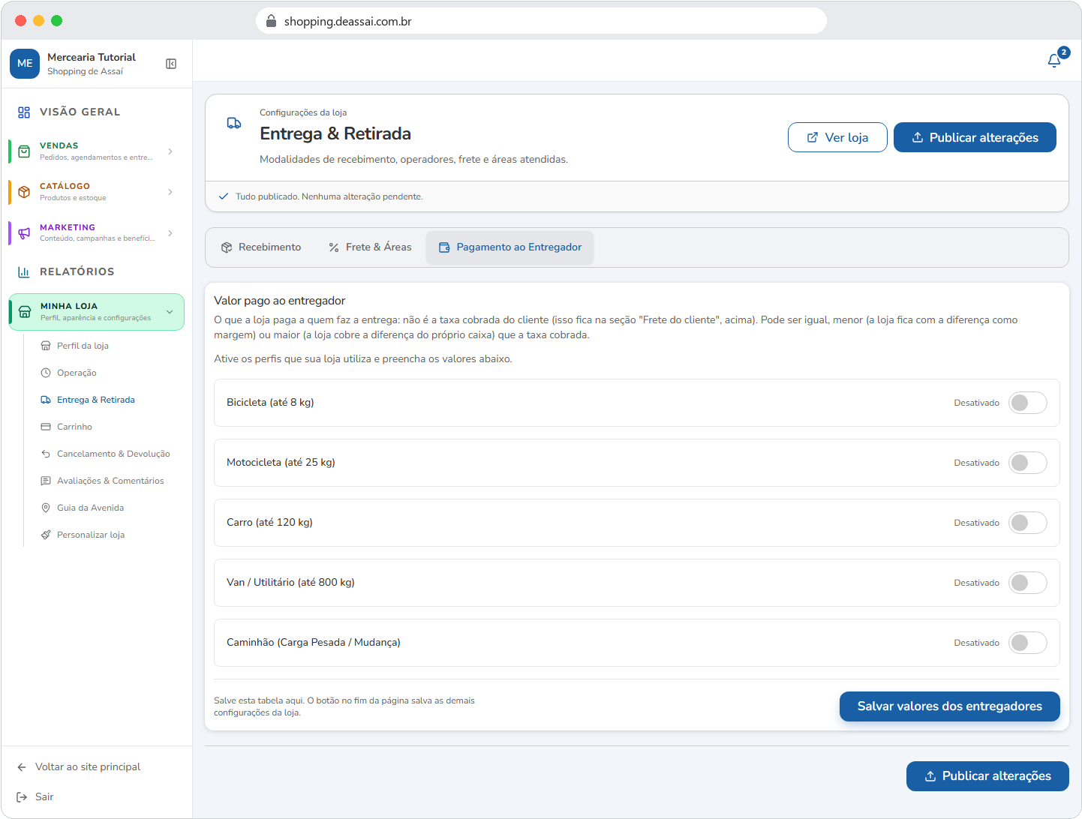The height and width of the screenshot is (819, 1082).
Task: Click the "Valor pago ao entregador" heading
Action: coord(279,301)
